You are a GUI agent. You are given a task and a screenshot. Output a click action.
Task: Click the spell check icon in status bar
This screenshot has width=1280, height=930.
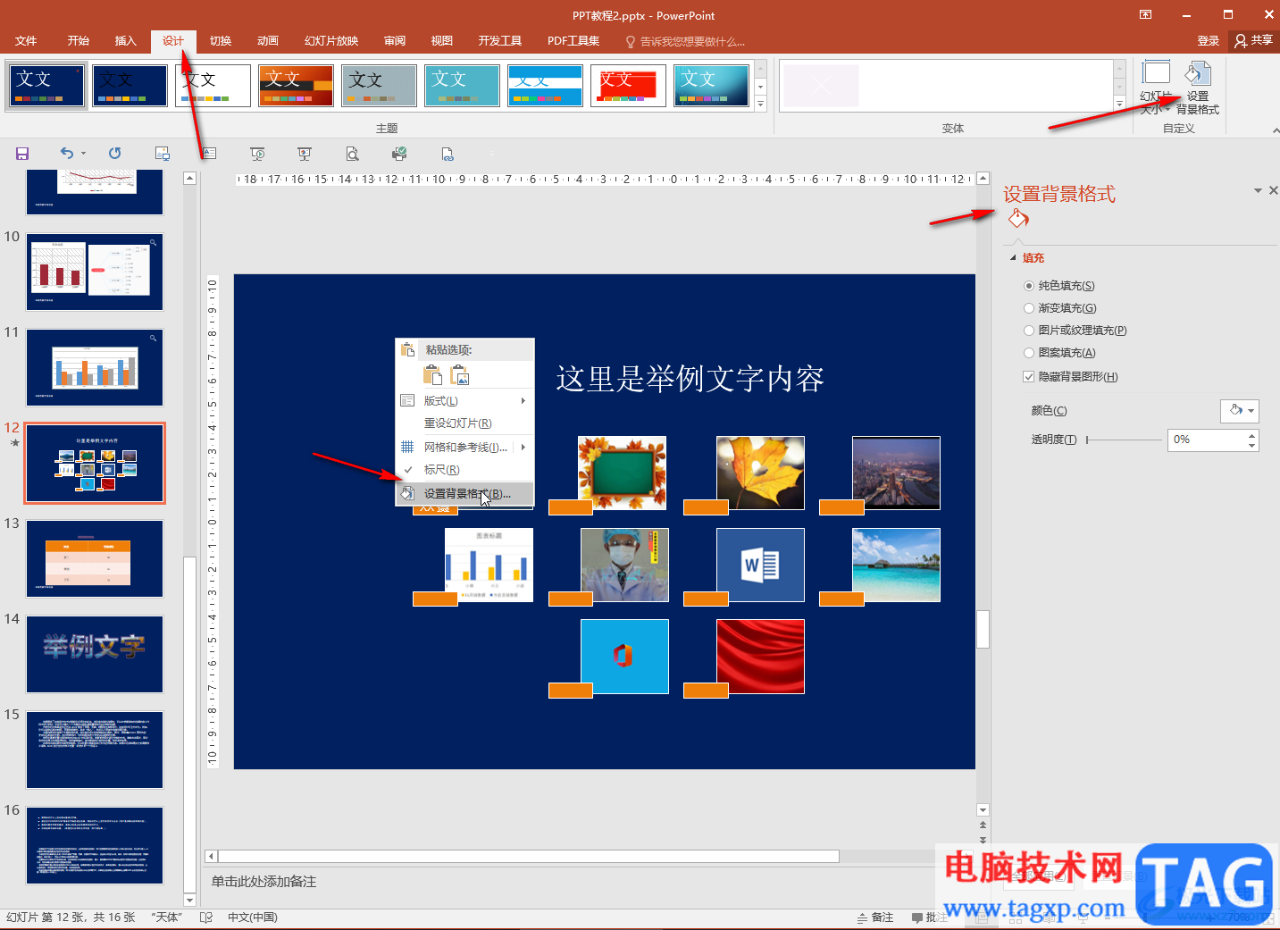206,917
